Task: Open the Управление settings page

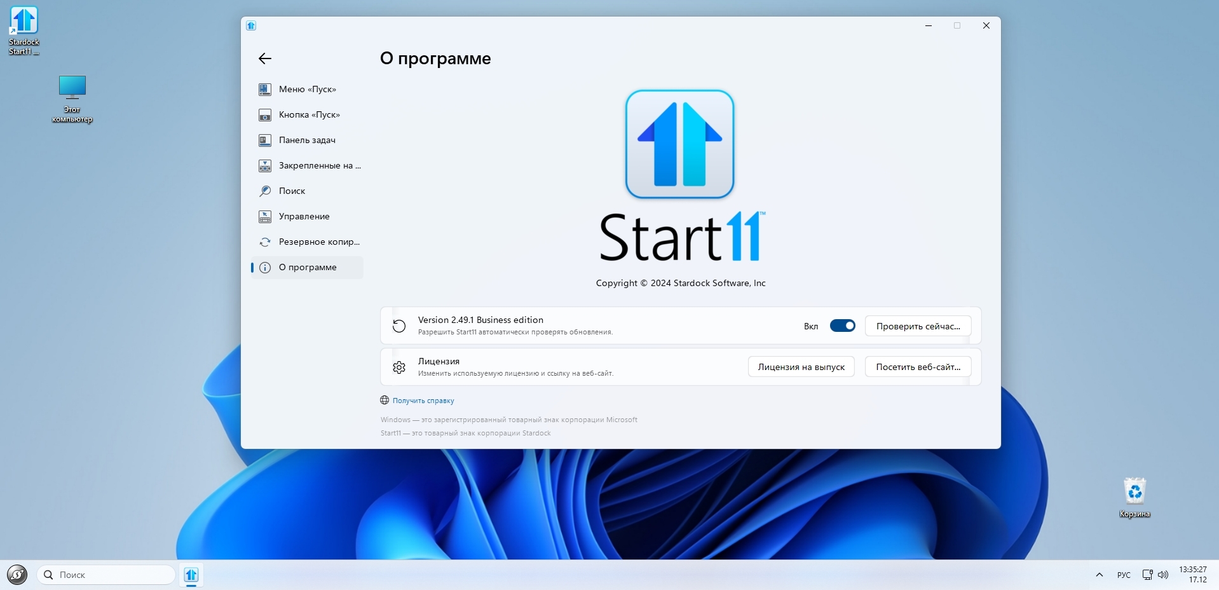Action: [x=308, y=217]
